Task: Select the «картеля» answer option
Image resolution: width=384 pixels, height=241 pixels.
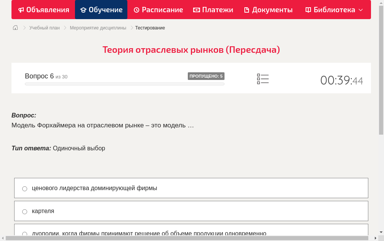Action: [x=24, y=211]
